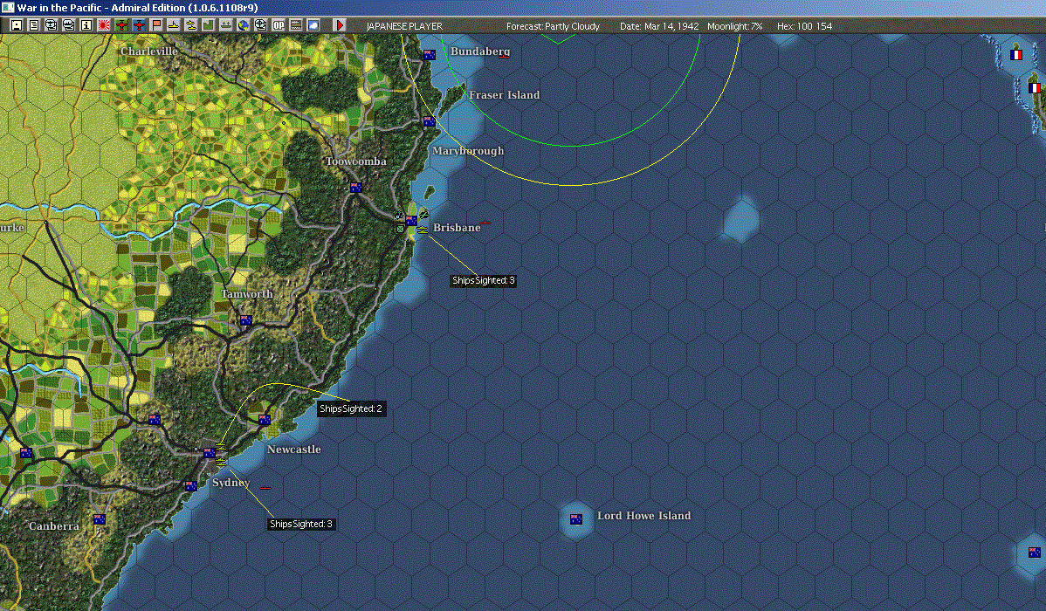Click the red ship marker beside Bundaberg
Image resolution: width=1046 pixels, height=611 pixels.
(x=505, y=57)
